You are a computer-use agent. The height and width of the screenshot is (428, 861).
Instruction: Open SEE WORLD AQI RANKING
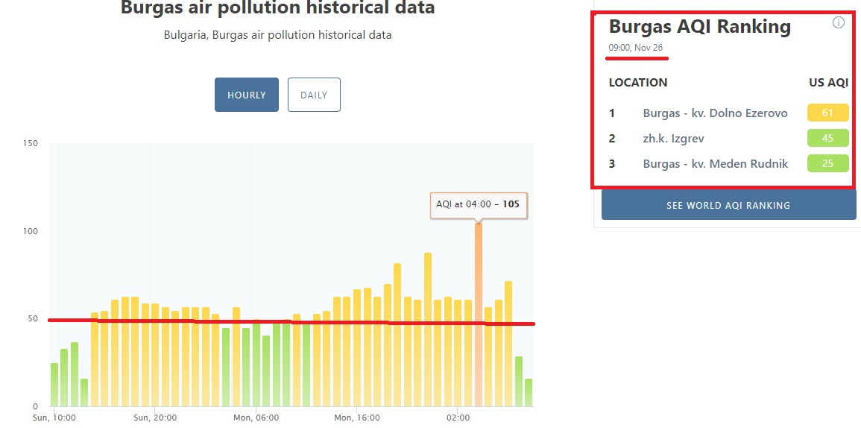[x=728, y=205]
